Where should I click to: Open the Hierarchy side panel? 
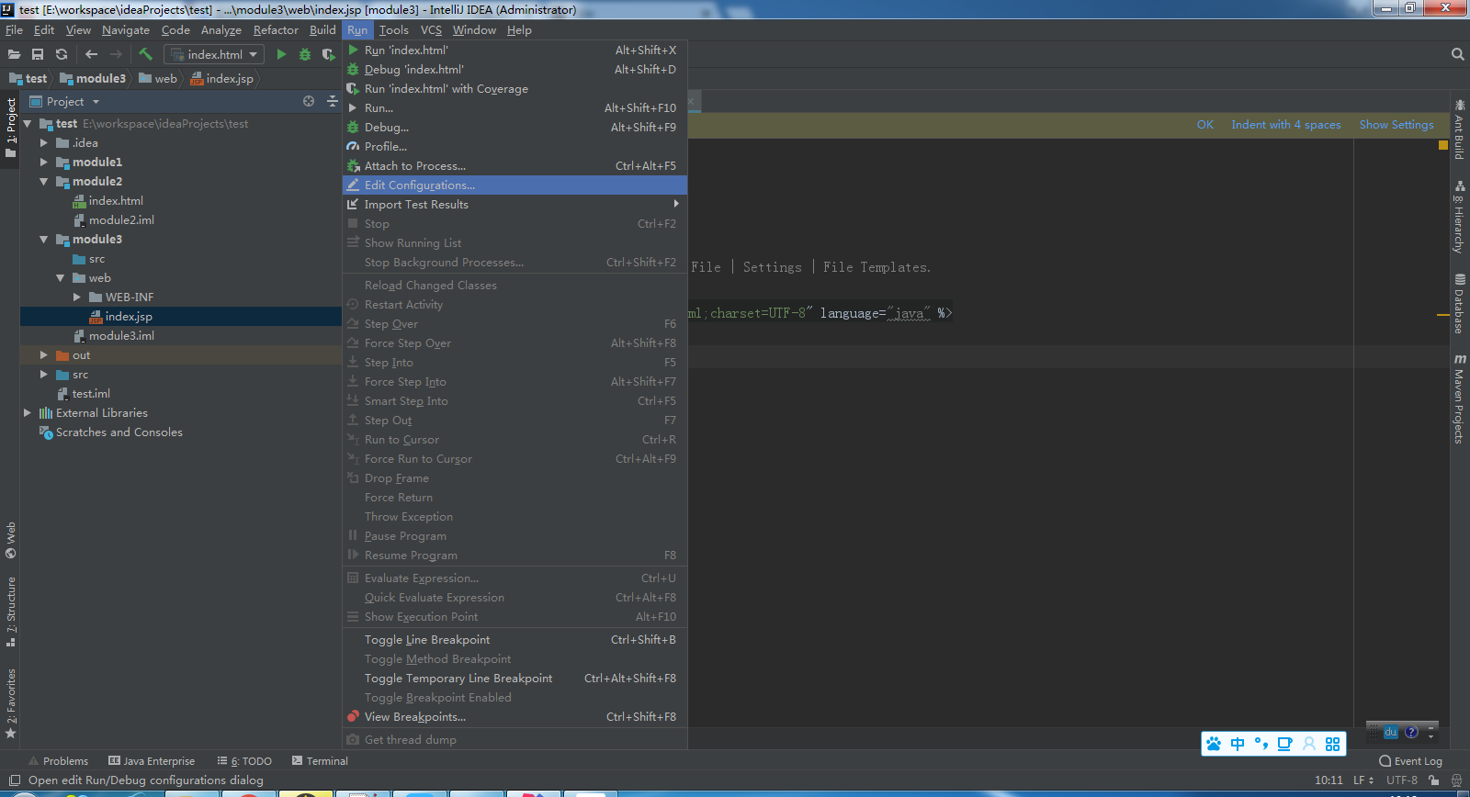tap(1459, 217)
